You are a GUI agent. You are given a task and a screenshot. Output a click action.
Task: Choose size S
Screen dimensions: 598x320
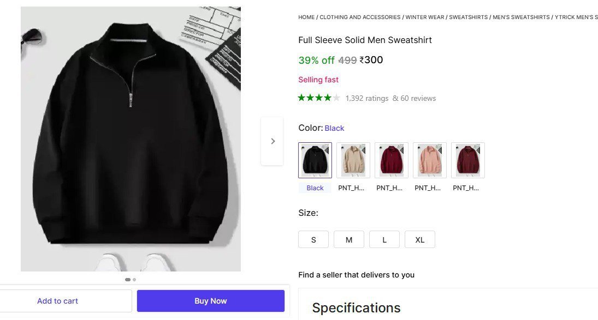313,239
